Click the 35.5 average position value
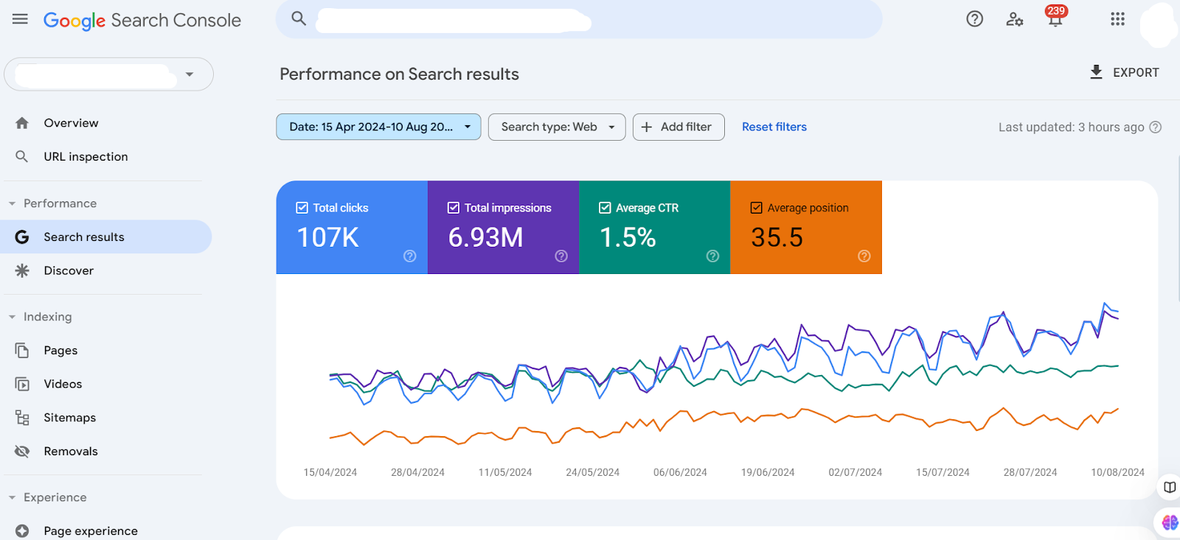1180x540 pixels. pyautogui.click(x=777, y=237)
